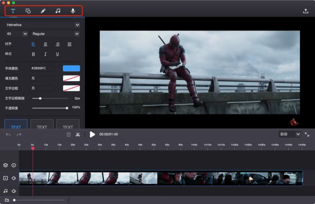This screenshot has height=204, width=315.
Task: Play the video
Action: (92, 134)
